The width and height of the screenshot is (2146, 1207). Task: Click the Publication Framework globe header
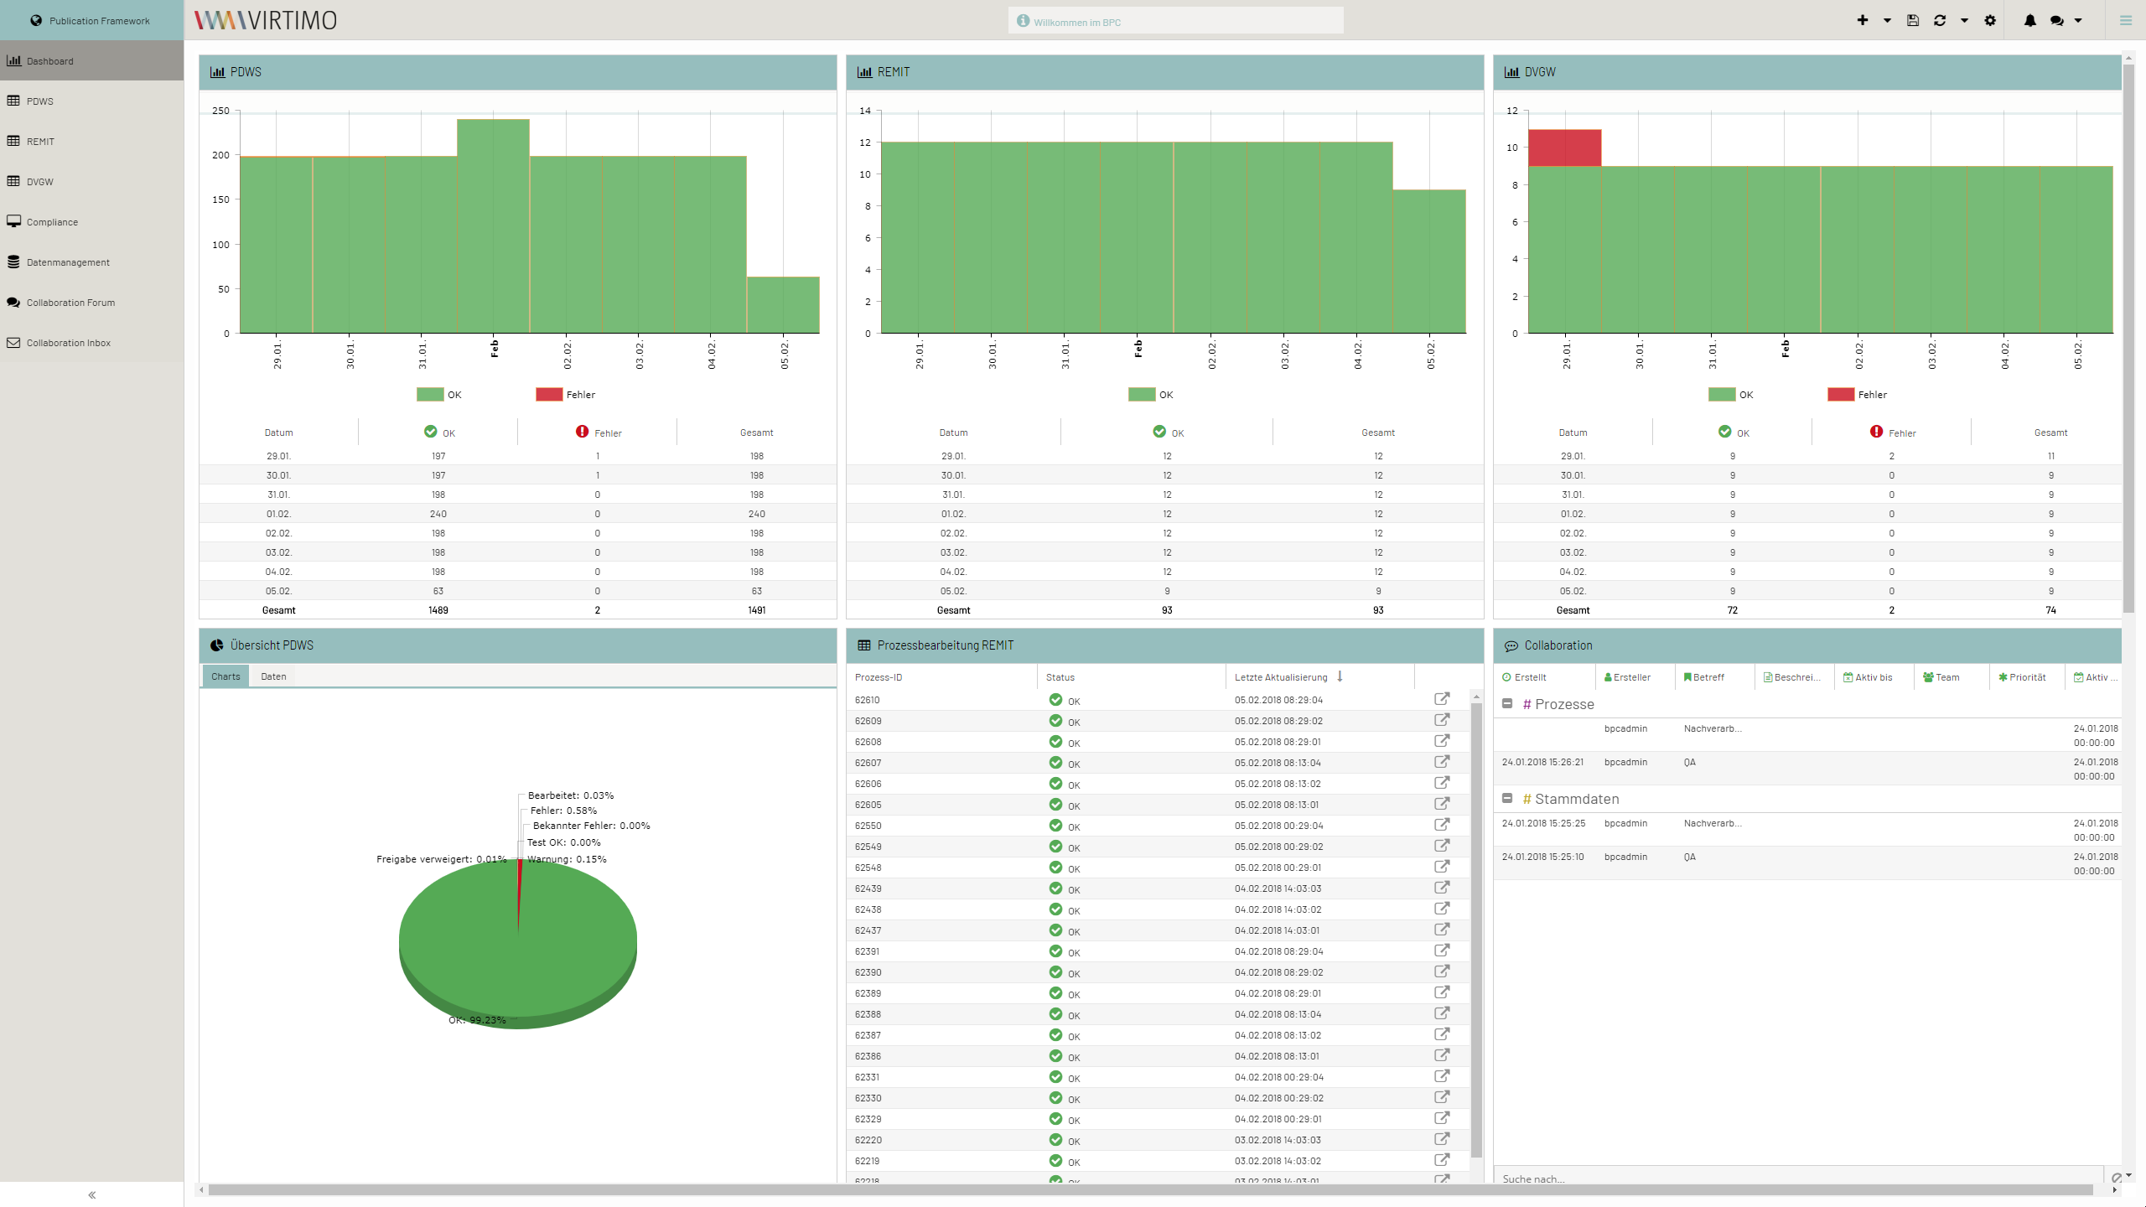(91, 20)
